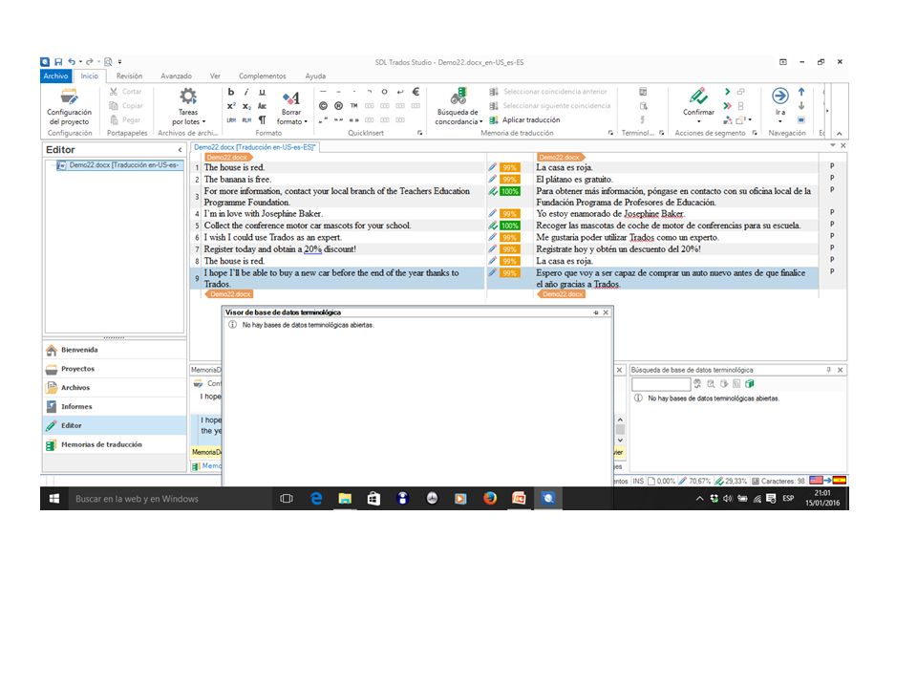Open the Ayuda tab
This screenshot has width=917, height=688.
click(315, 76)
